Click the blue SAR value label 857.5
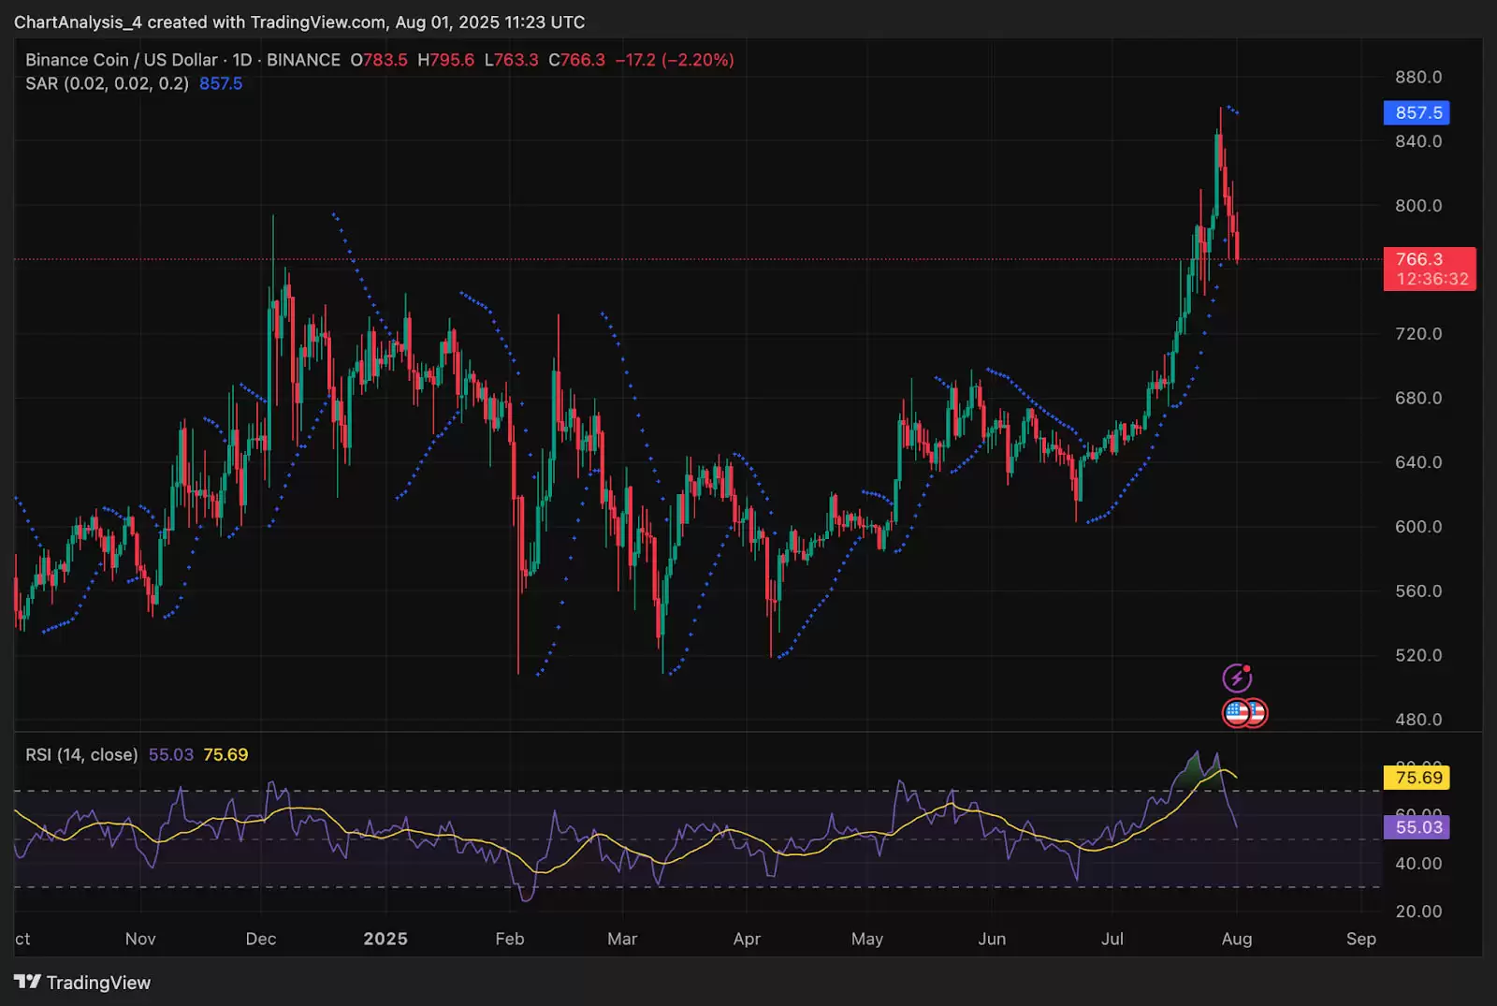 pos(1416,112)
